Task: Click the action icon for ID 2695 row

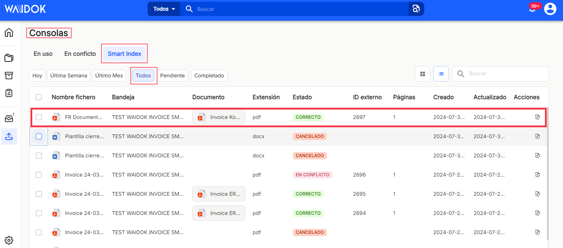Action: pyautogui.click(x=538, y=194)
